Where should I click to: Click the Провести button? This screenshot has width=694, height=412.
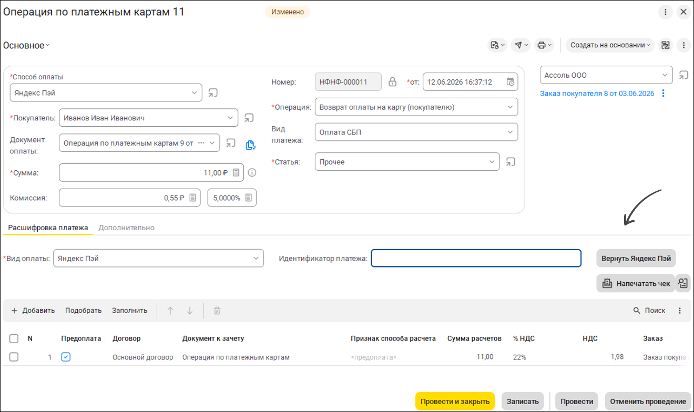577,401
